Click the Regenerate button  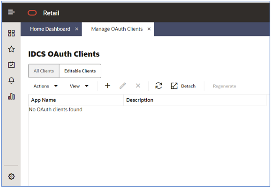pos(224,86)
